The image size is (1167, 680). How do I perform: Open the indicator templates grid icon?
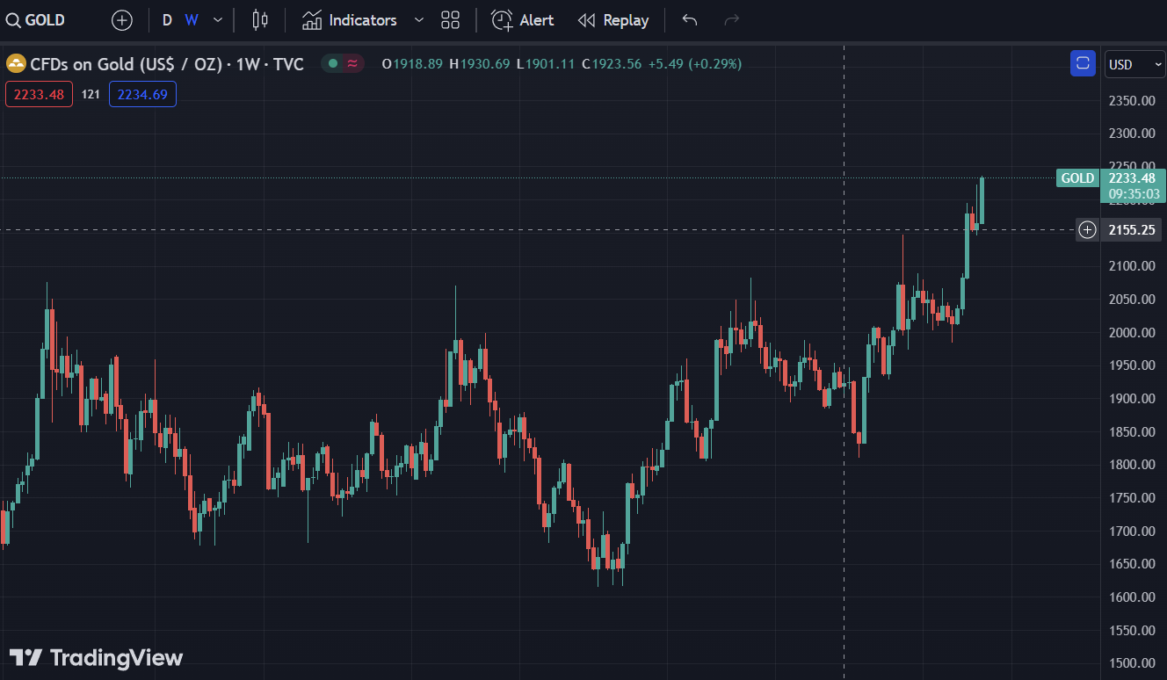point(451,20)
